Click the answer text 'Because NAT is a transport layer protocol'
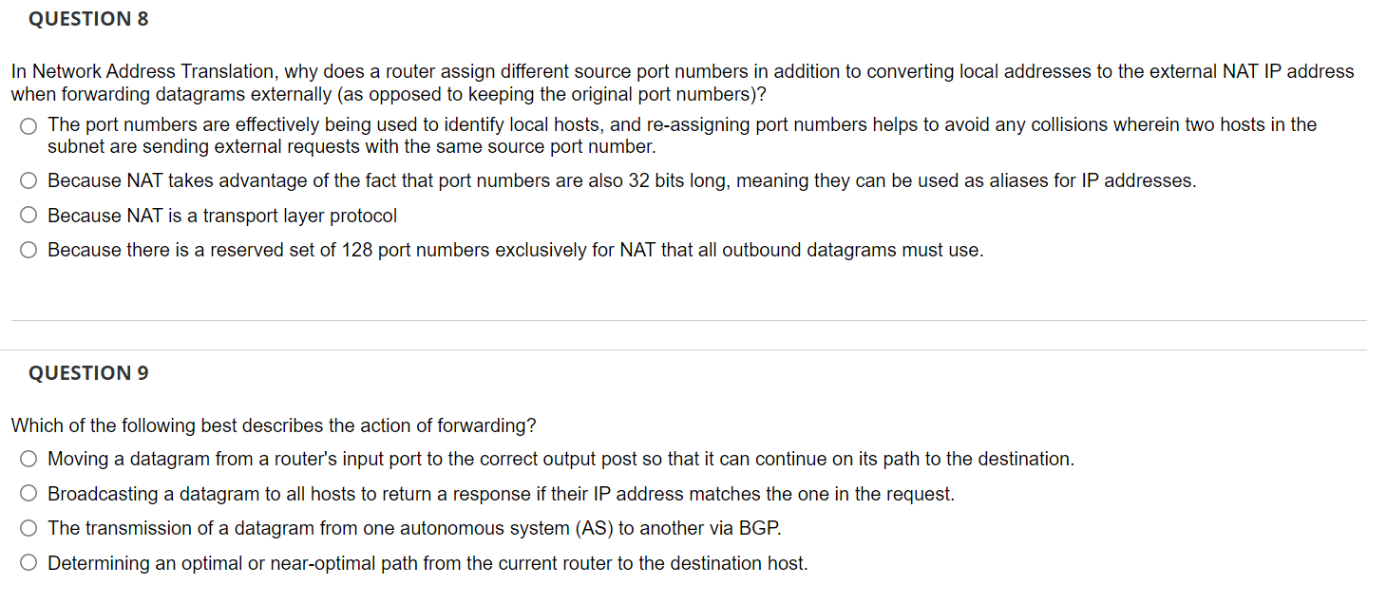The image size is (1387, 604). [222, 217]
